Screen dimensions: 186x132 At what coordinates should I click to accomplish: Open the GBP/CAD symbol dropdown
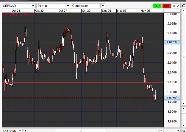click(x=33, y=6)
